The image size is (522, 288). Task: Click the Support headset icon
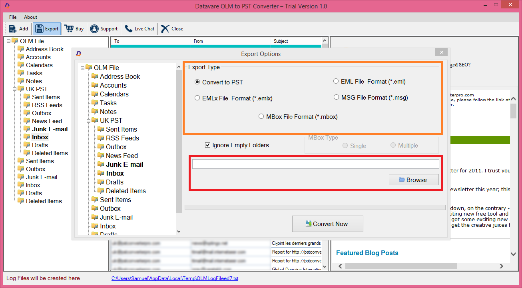click(94, 29)
